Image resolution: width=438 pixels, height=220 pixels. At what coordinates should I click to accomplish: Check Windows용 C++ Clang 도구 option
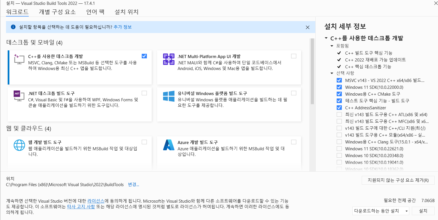339,142
